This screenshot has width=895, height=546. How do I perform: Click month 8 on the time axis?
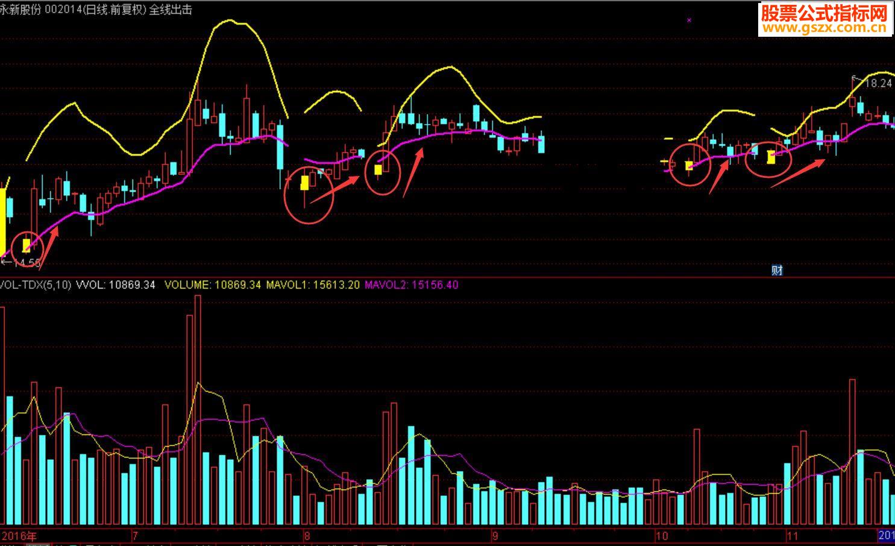[x=307, y=536]
